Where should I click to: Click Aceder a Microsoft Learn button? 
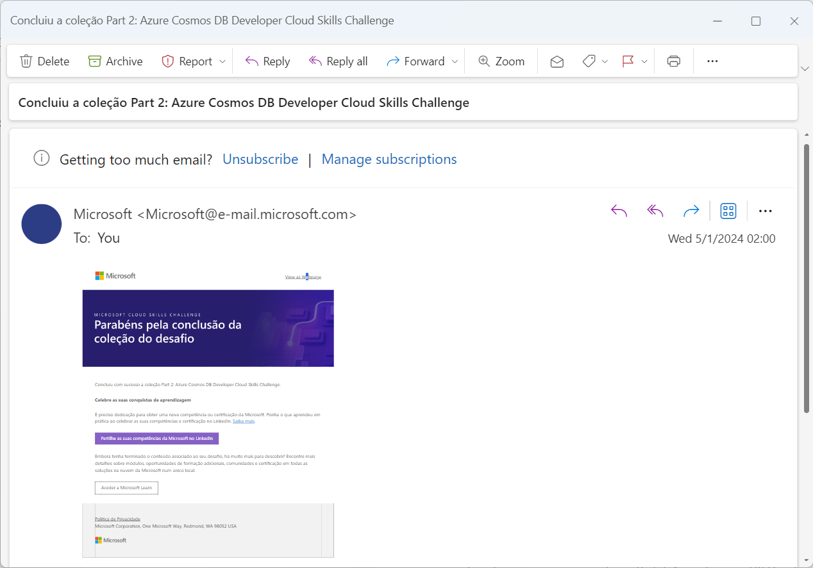(126, 488)
